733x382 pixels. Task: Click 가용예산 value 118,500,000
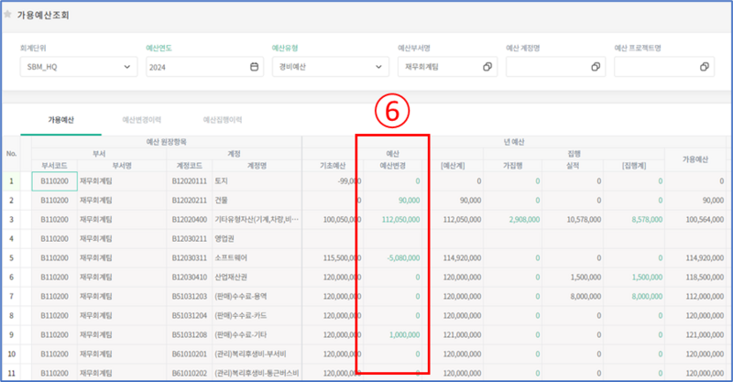tap(705, 278)
